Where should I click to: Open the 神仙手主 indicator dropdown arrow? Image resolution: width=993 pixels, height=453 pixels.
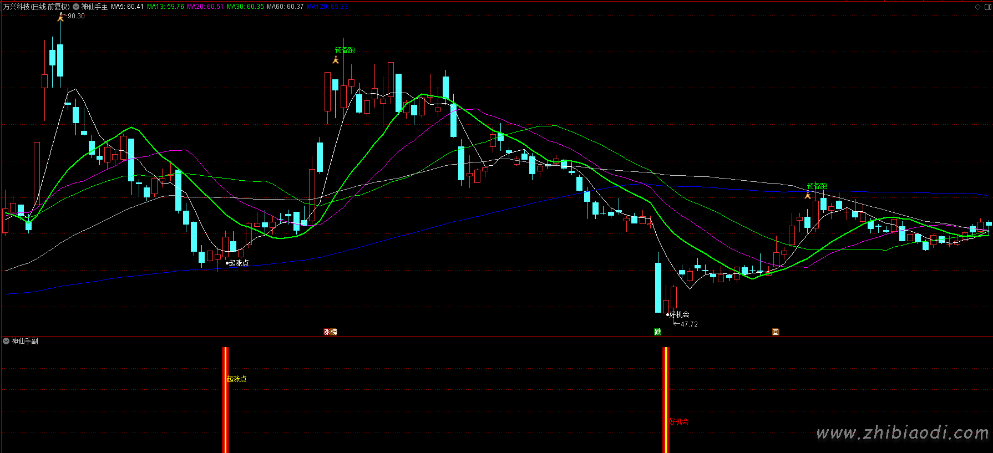coord(76,7)
